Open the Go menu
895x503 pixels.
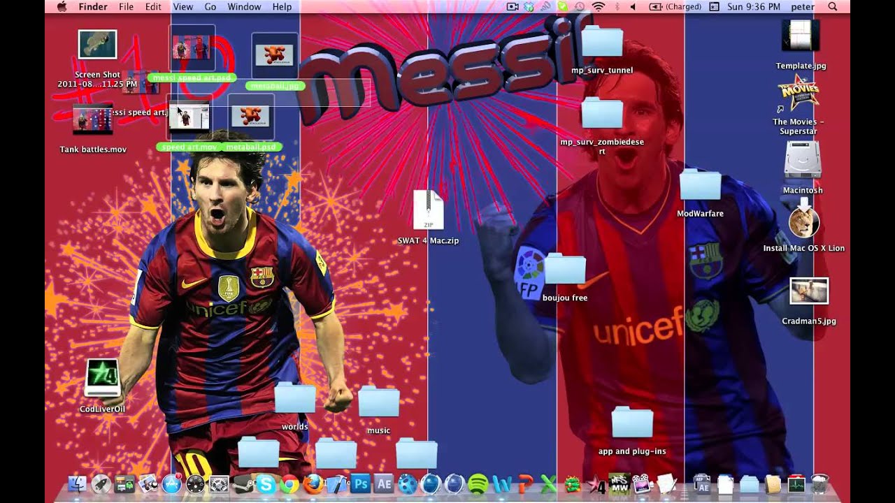click(x=210, y=6)
